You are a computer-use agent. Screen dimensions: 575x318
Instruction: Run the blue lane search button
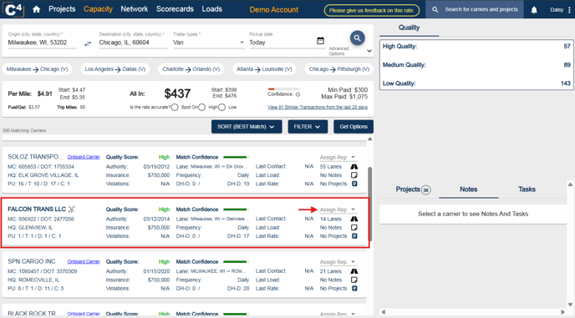click(357, 38)
